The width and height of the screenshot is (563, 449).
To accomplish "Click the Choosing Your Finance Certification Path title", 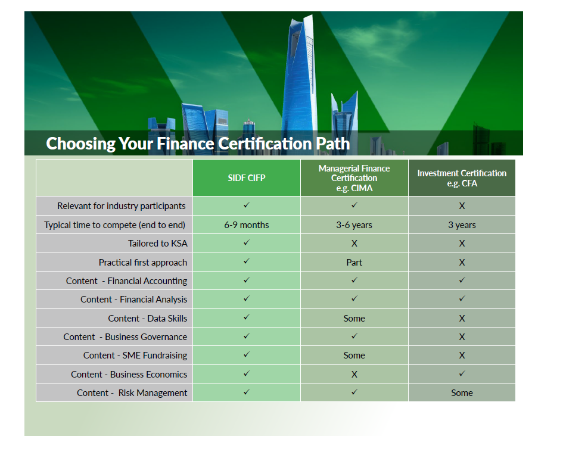I will point(198,144).
